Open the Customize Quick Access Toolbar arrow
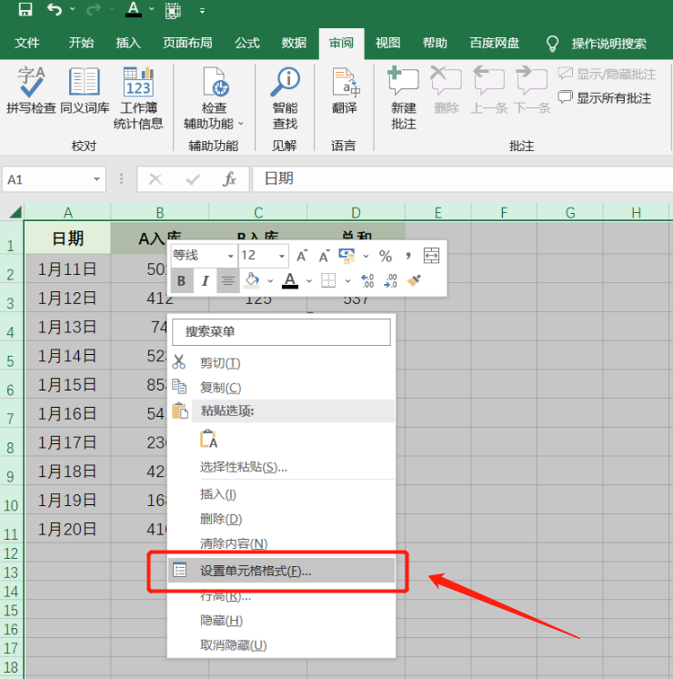This screenshot has width=673, height=679. 202,11
